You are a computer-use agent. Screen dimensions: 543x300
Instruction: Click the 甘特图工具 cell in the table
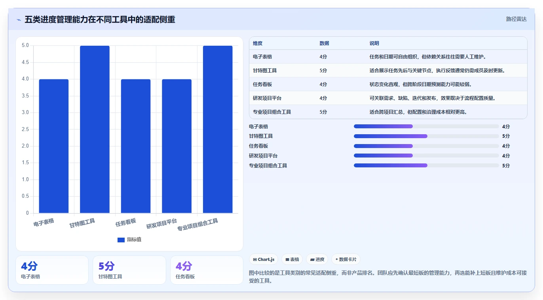pos(265,70)
